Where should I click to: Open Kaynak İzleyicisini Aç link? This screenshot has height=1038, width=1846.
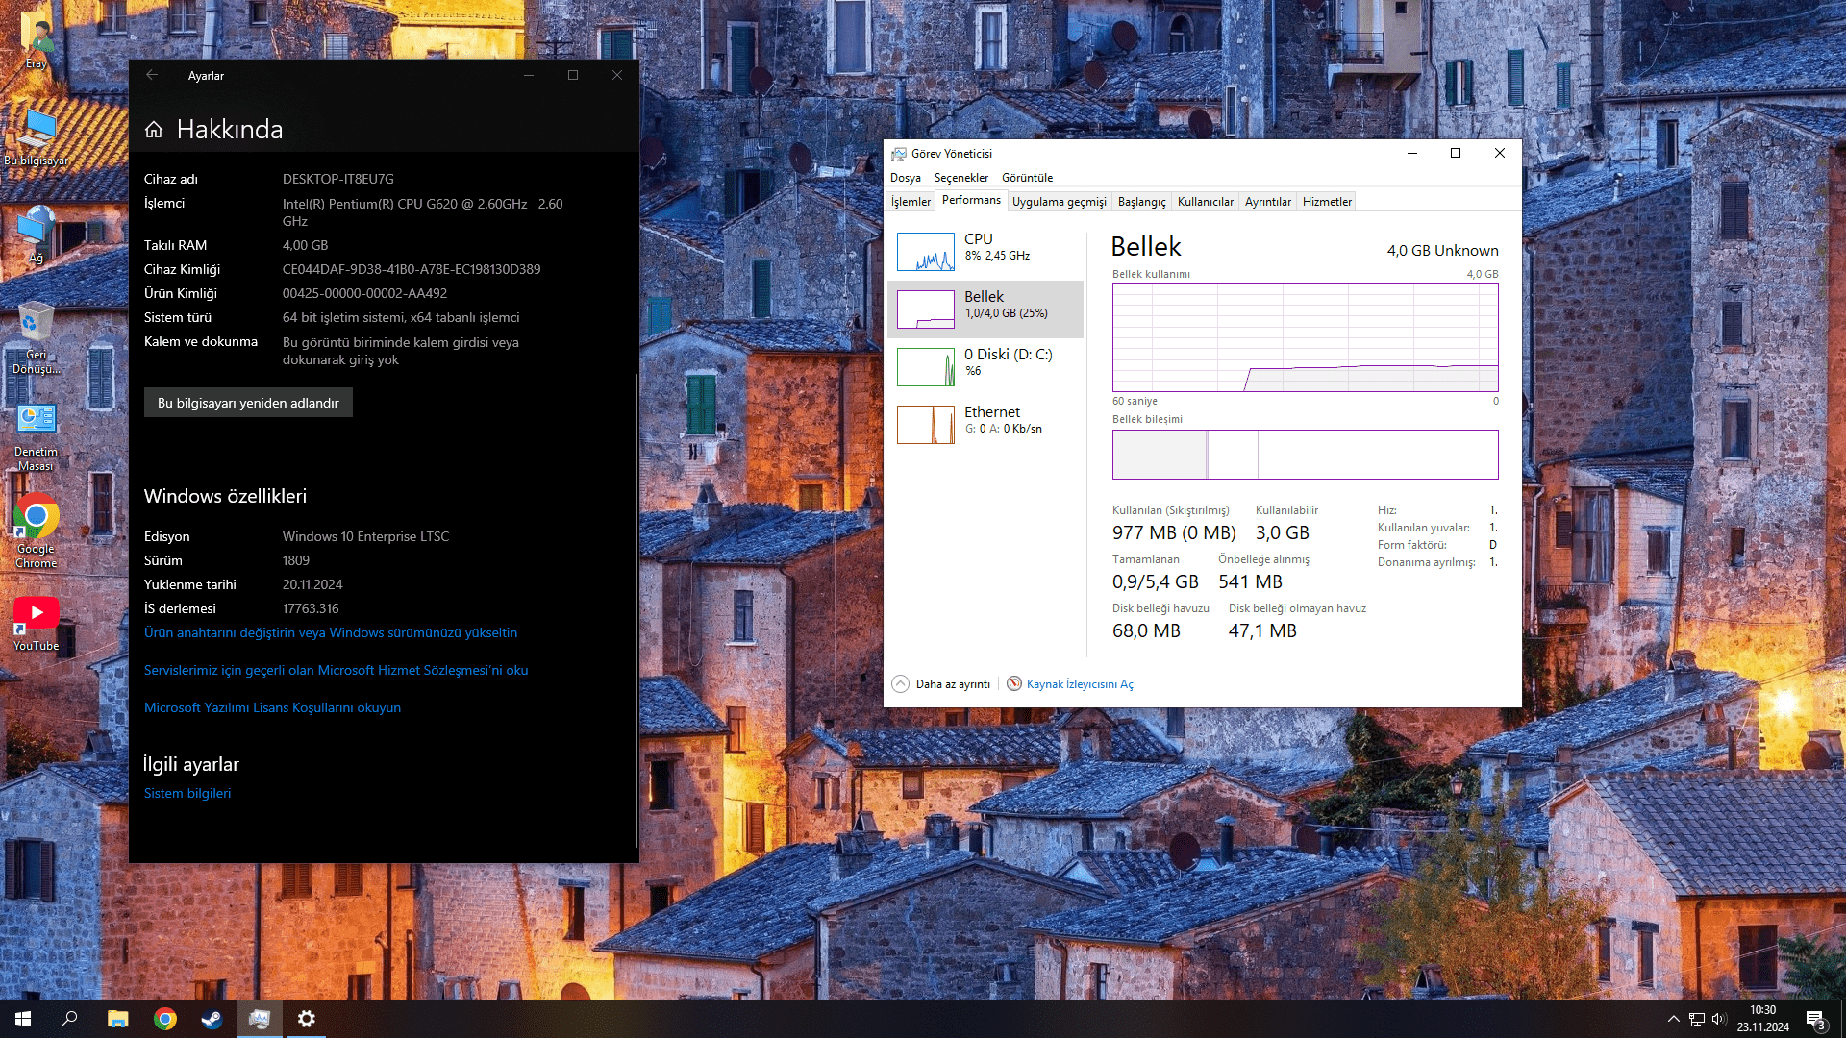(1079, 684)
